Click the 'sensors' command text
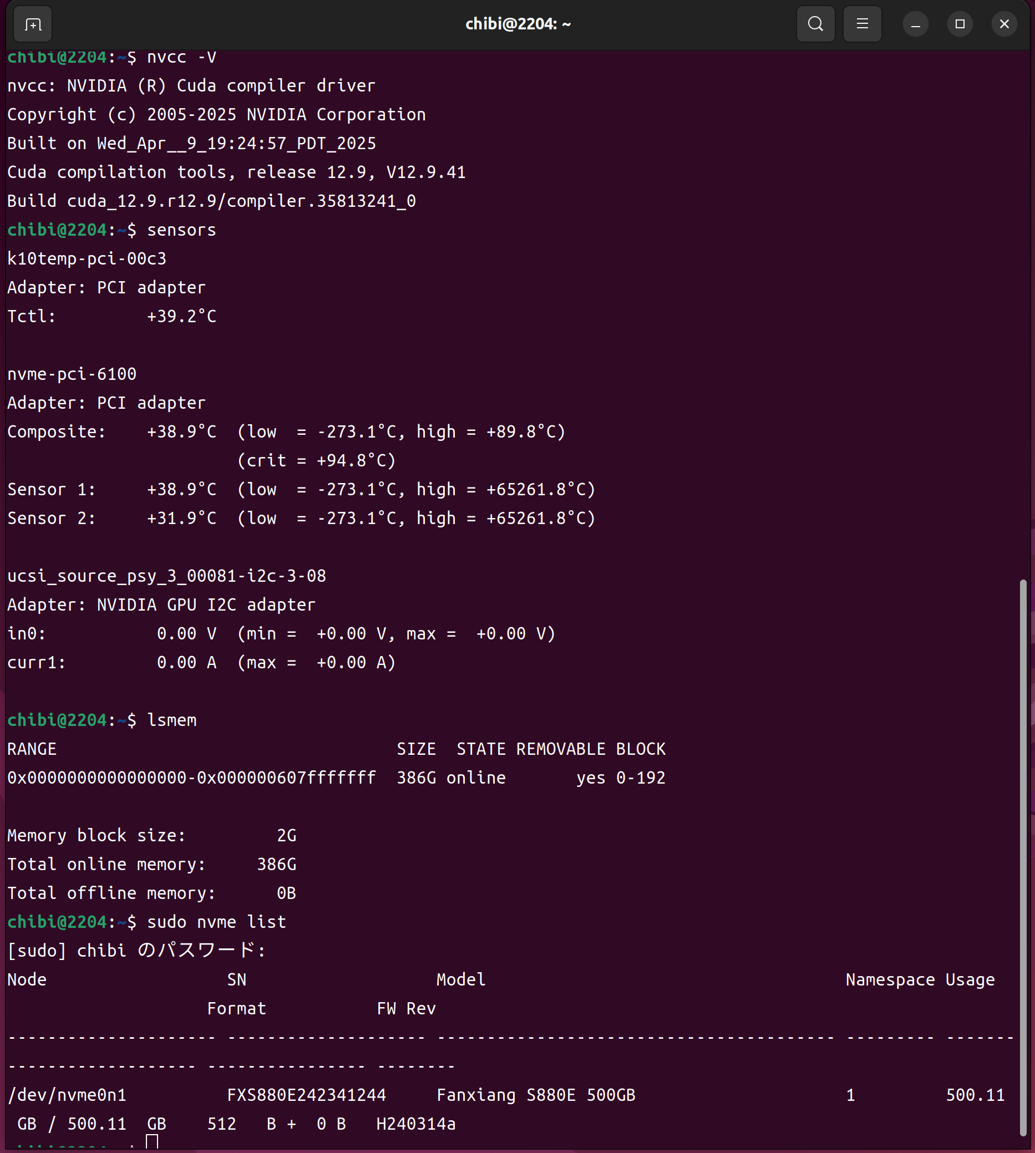Viewport: 1035px width, 1153px height. point(181,230)
